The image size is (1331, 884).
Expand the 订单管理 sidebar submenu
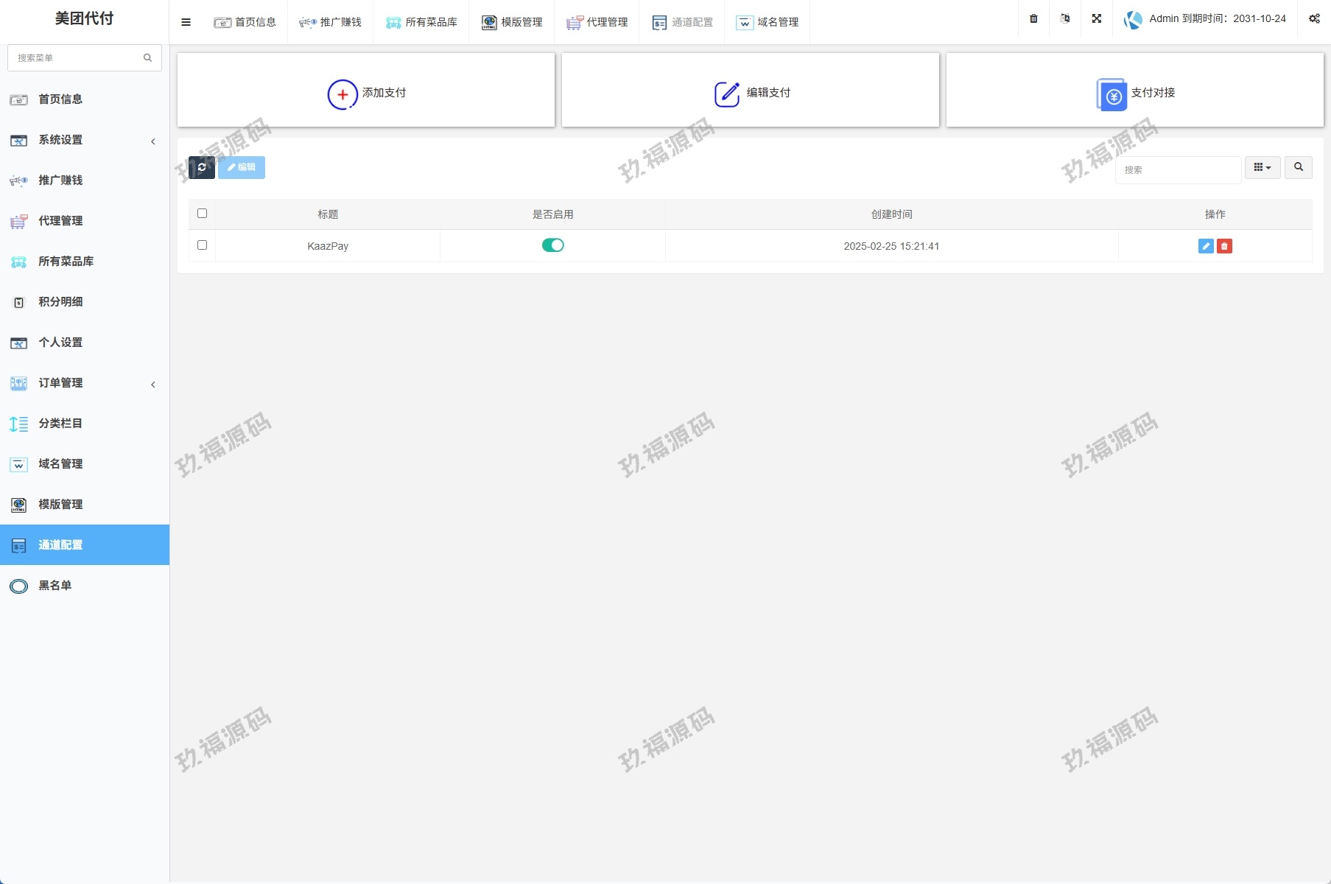[x=85, y=383]
